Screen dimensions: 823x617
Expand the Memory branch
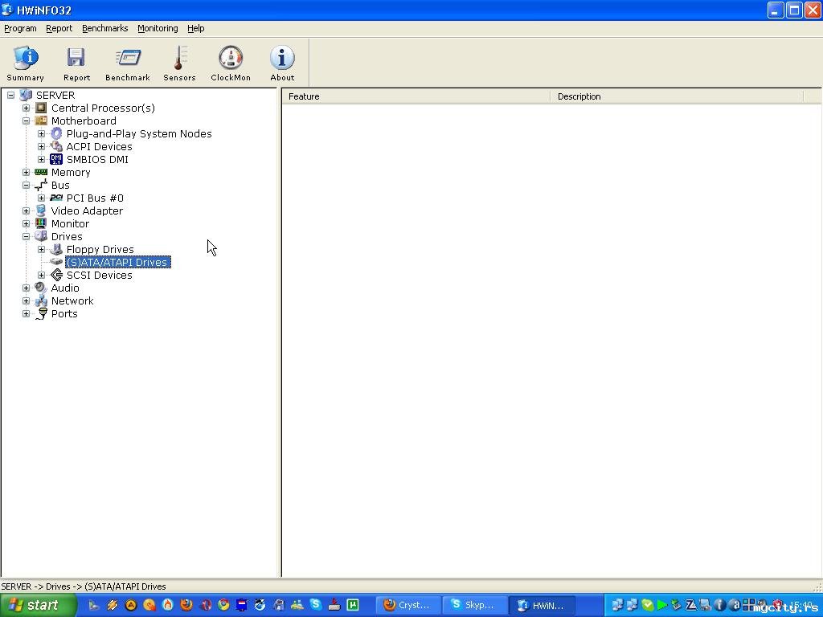pos(27,172)
